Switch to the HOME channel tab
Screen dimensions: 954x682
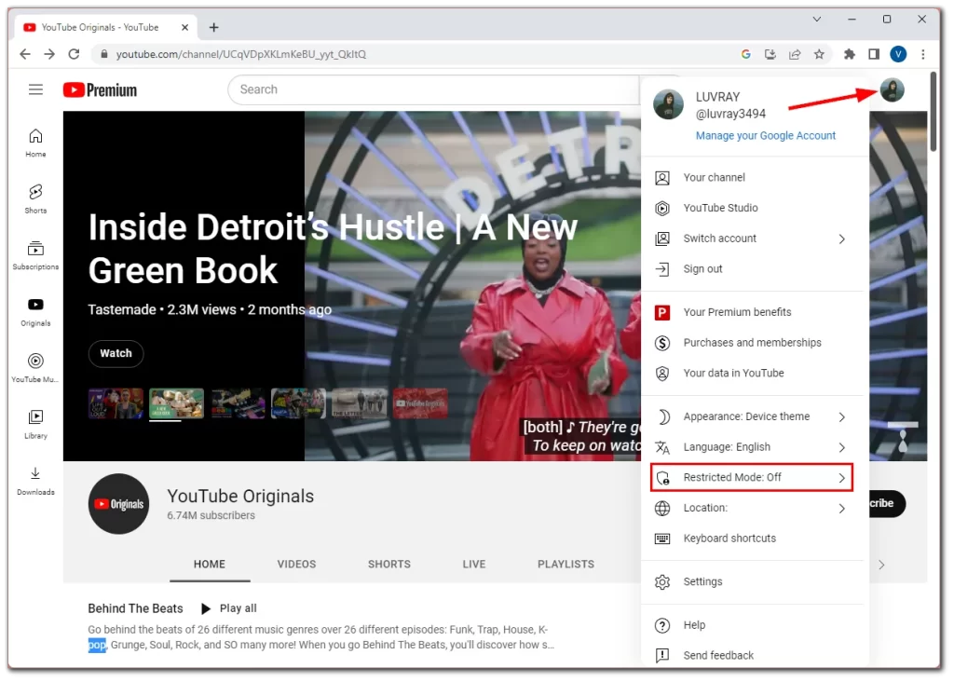coord(210,564)
